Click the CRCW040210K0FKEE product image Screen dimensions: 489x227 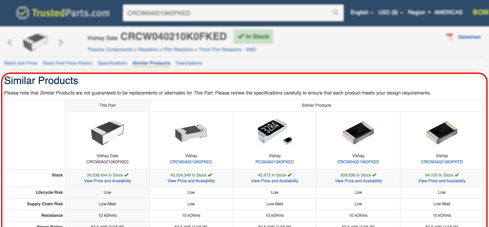358,133
